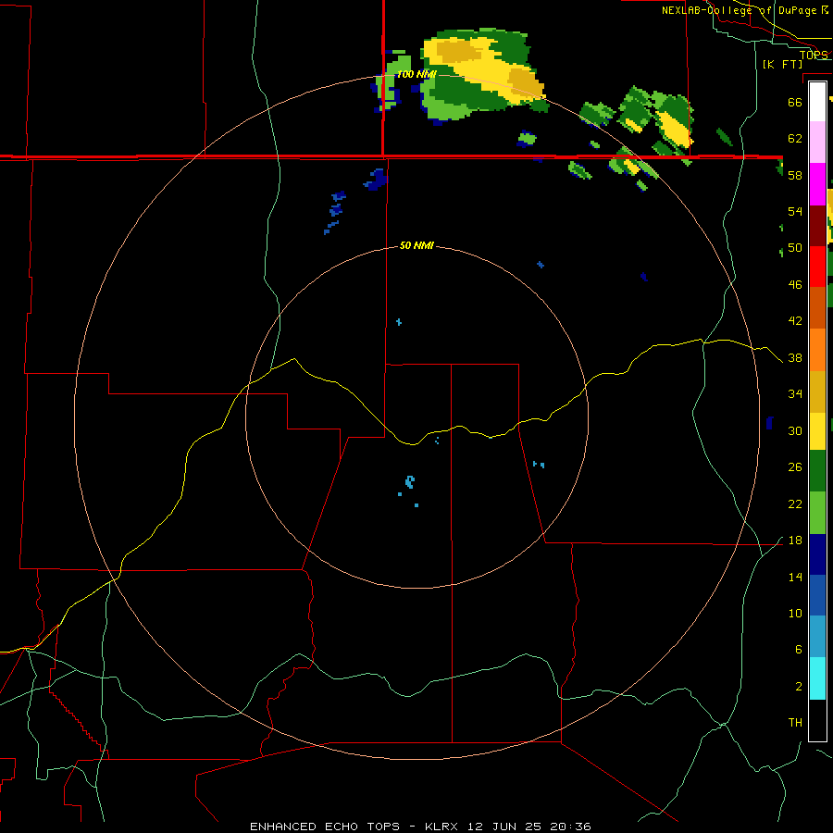833x833 pixels.
Task: Click the "ENHANCED ECHO TOPS - KLRX" caption
Action: [356, 827]
